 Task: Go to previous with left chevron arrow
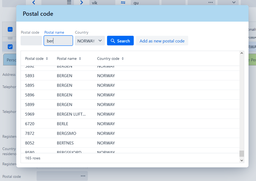point(34,2)
